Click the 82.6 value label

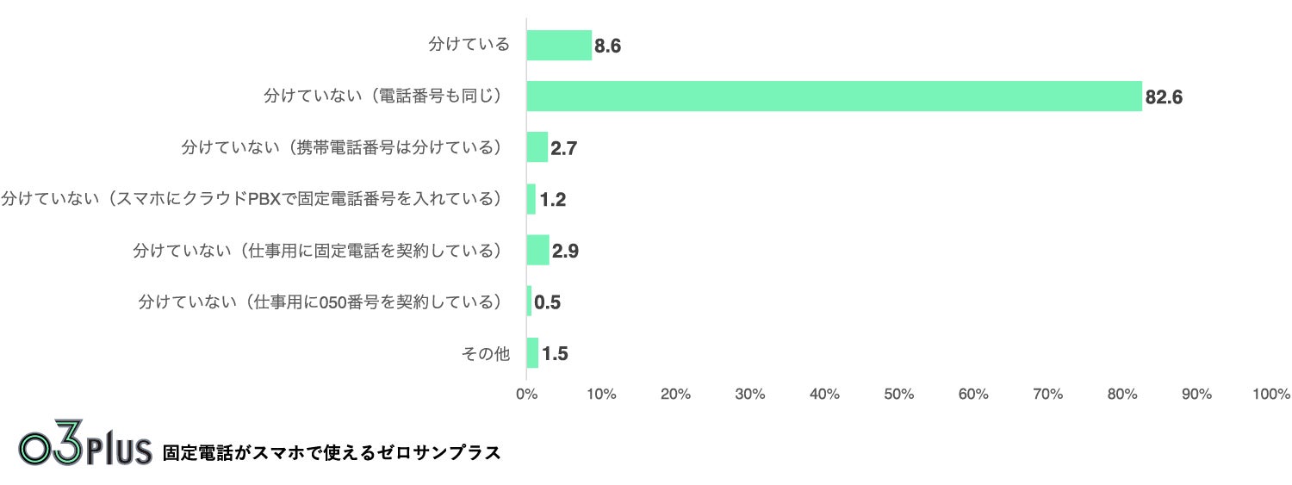(1164, 98)
